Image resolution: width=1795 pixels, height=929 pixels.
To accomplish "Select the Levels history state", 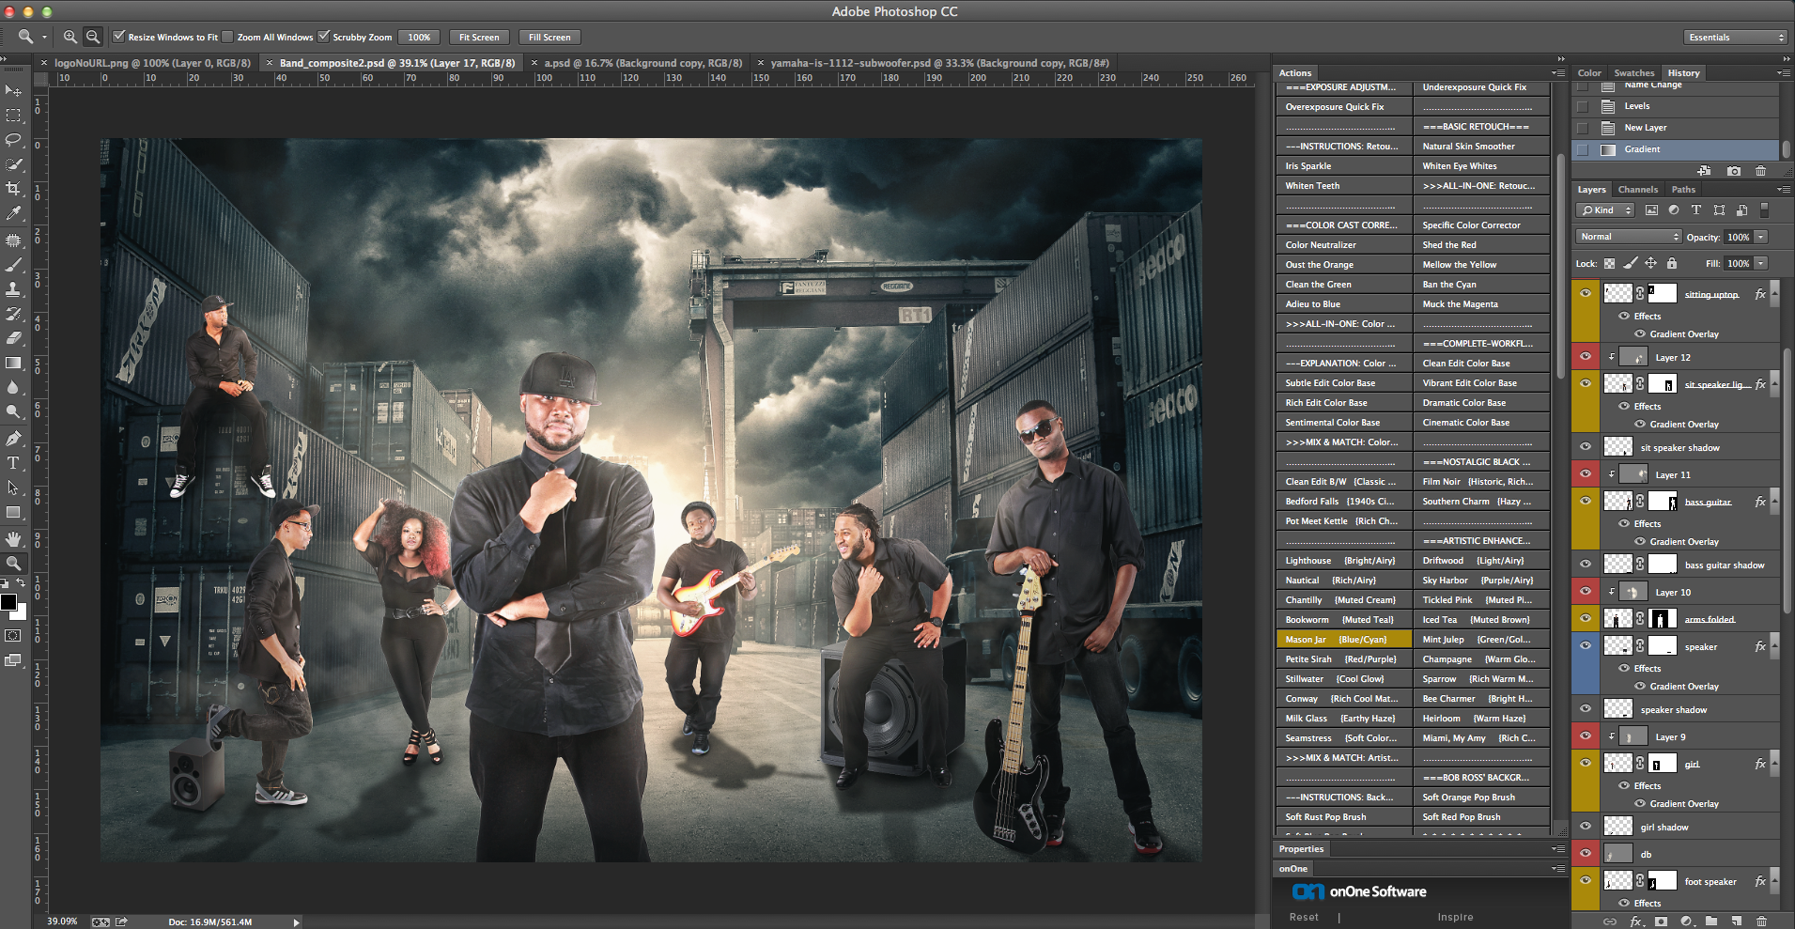I will pos(1676,106).
